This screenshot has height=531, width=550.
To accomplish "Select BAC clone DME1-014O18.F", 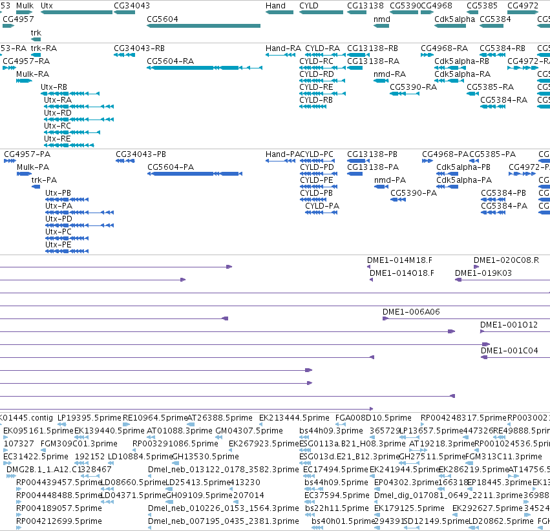I will (x=371, y=280).
